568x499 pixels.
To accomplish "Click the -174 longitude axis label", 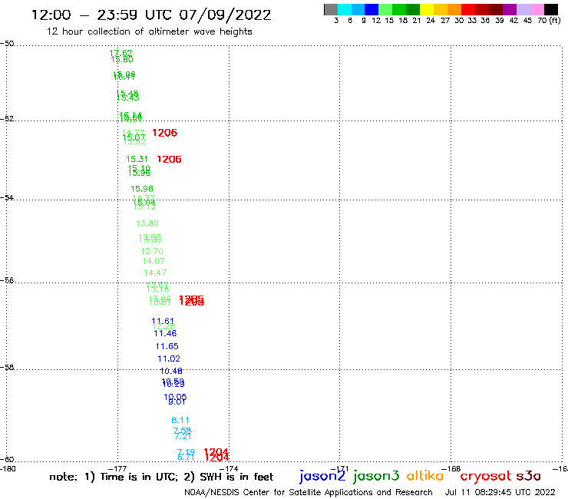I will (229, 468).
